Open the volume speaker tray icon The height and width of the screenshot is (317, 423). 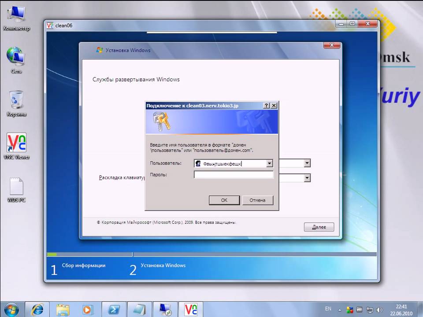tap(379, 310)
